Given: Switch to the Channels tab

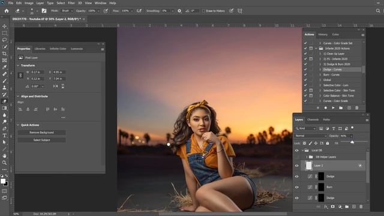Looking at the screenshot, I should point(313,120).
